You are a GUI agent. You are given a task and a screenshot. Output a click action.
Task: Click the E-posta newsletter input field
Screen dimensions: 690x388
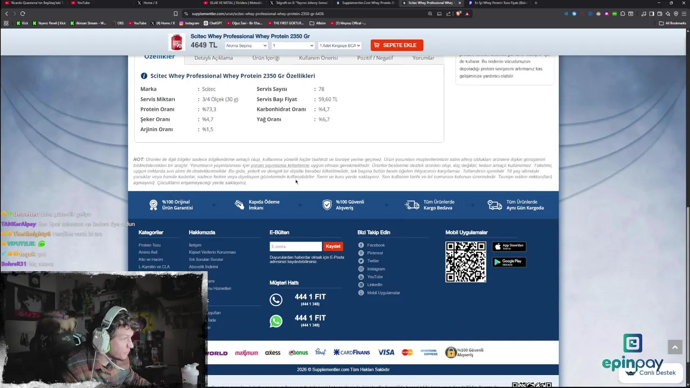click(x=295, y=246)
